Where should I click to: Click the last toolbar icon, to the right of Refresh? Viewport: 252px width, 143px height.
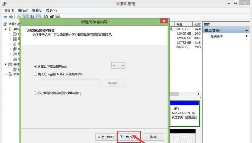point(58,16)
